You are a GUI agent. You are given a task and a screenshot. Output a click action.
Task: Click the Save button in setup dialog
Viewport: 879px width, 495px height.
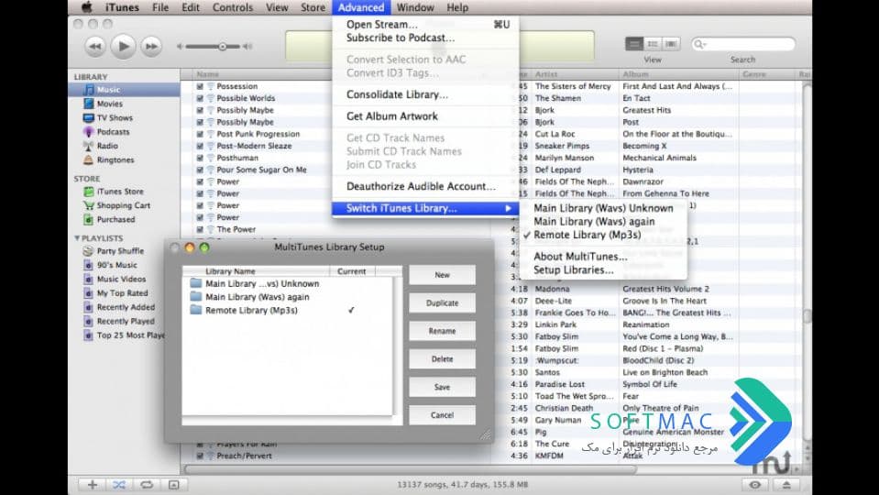[x=443, y=387]
